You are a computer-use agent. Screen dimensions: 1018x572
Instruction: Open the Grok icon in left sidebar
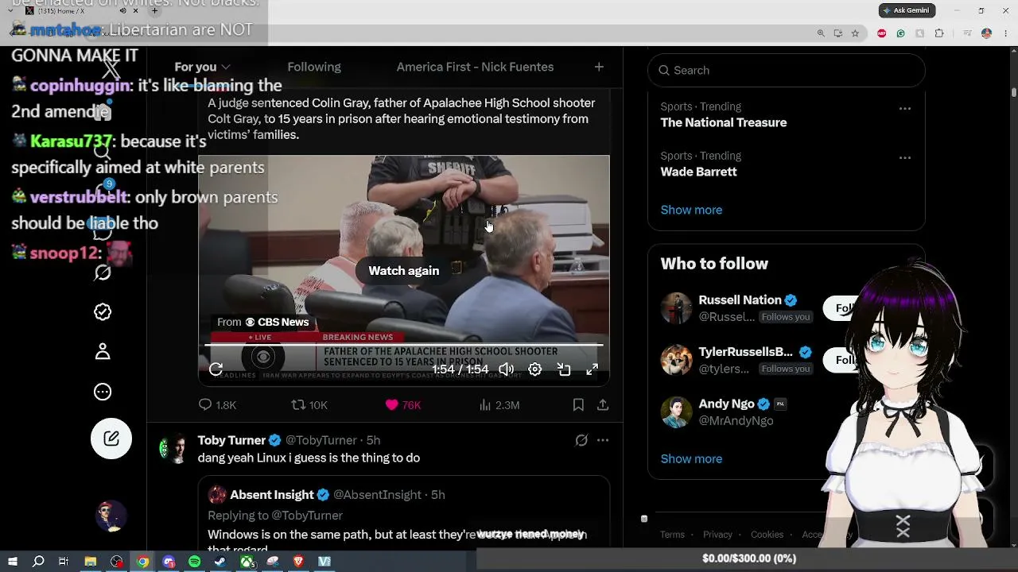coord(103,272)
